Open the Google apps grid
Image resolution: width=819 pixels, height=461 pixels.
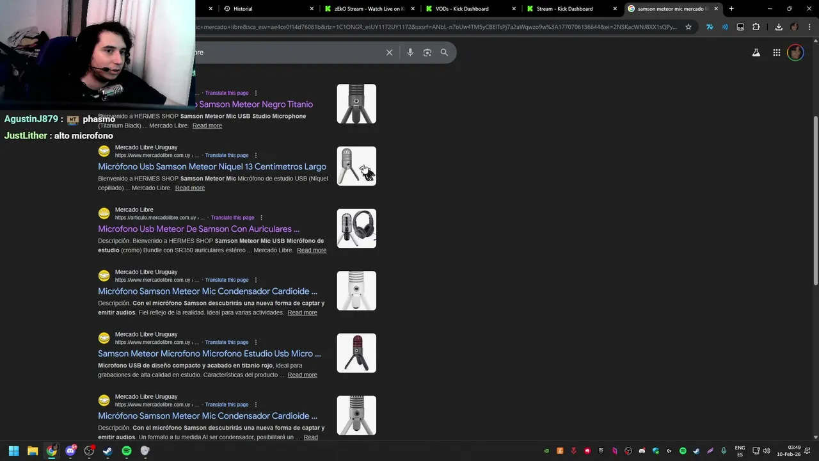(776, 53)
